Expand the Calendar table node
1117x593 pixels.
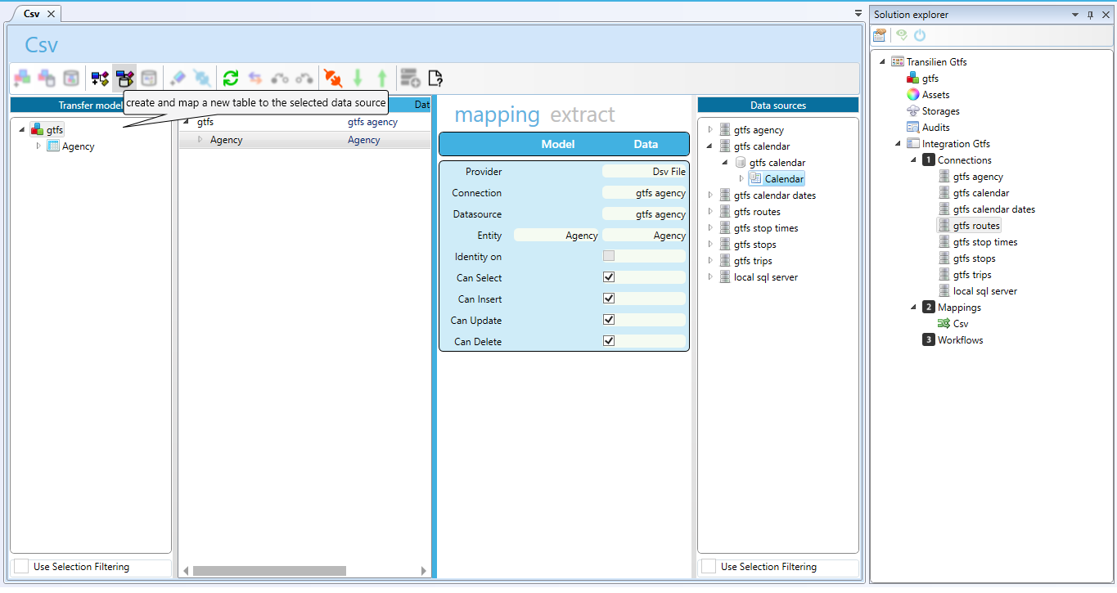click(741, 179)
